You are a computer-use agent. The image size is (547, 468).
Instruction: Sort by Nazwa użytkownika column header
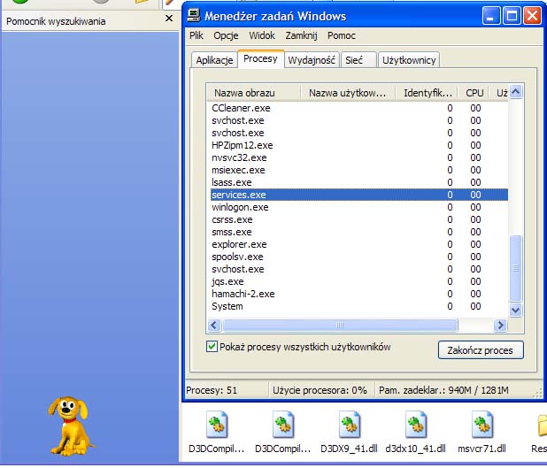[x=348, y=93]
